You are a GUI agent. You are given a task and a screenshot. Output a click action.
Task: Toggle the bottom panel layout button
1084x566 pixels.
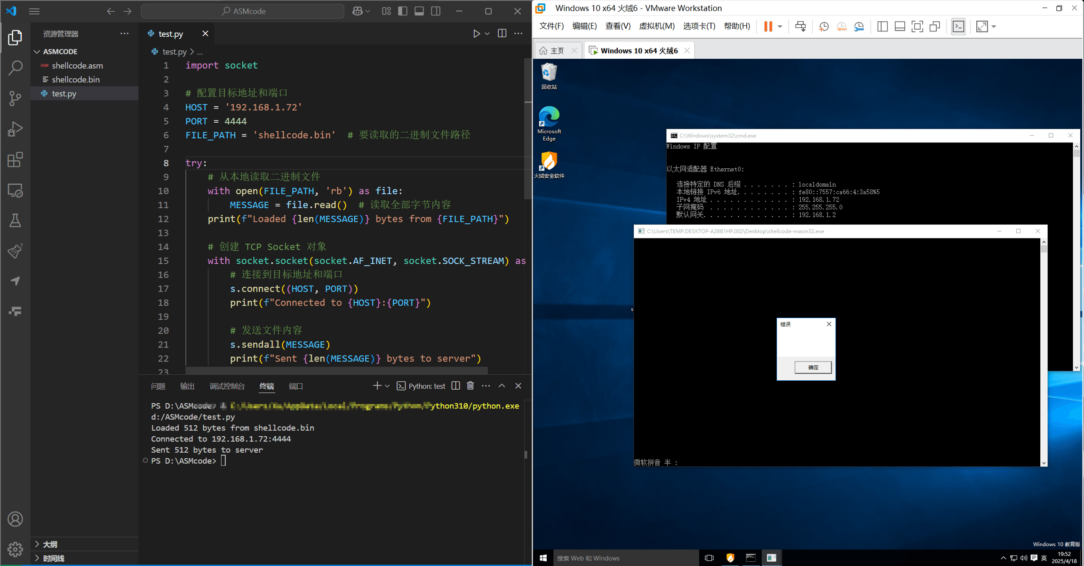419,11
